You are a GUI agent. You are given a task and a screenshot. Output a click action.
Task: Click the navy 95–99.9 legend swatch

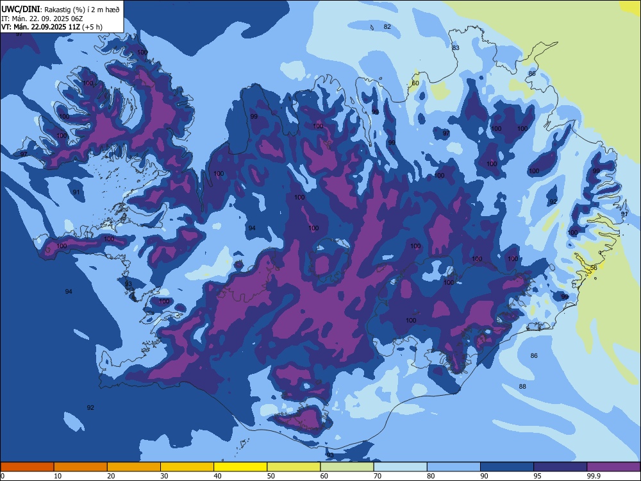[x=560, y=467]
